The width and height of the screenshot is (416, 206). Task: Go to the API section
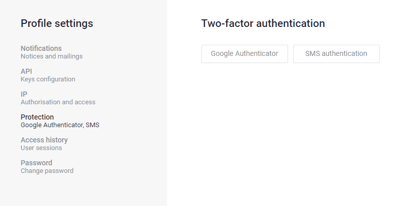pos(27,71)
